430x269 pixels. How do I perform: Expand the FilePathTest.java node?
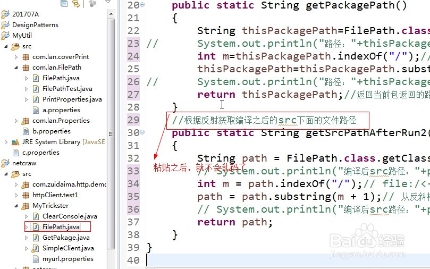click(27, 89)
